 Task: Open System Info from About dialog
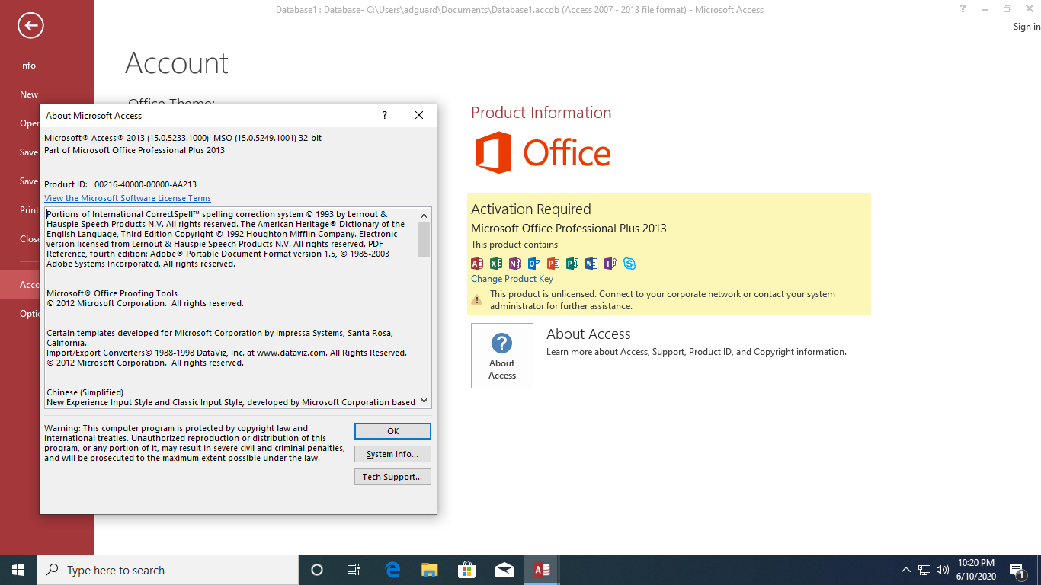point(392,454)
